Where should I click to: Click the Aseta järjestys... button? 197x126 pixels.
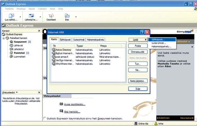point(138,81)
